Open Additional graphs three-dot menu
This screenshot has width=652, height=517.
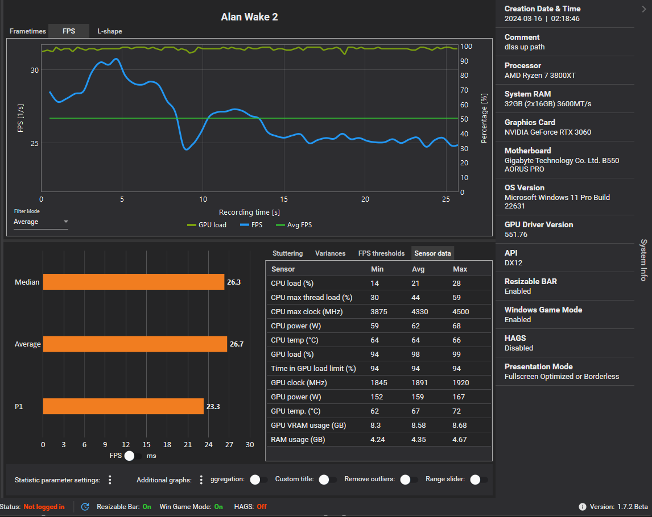201,480
